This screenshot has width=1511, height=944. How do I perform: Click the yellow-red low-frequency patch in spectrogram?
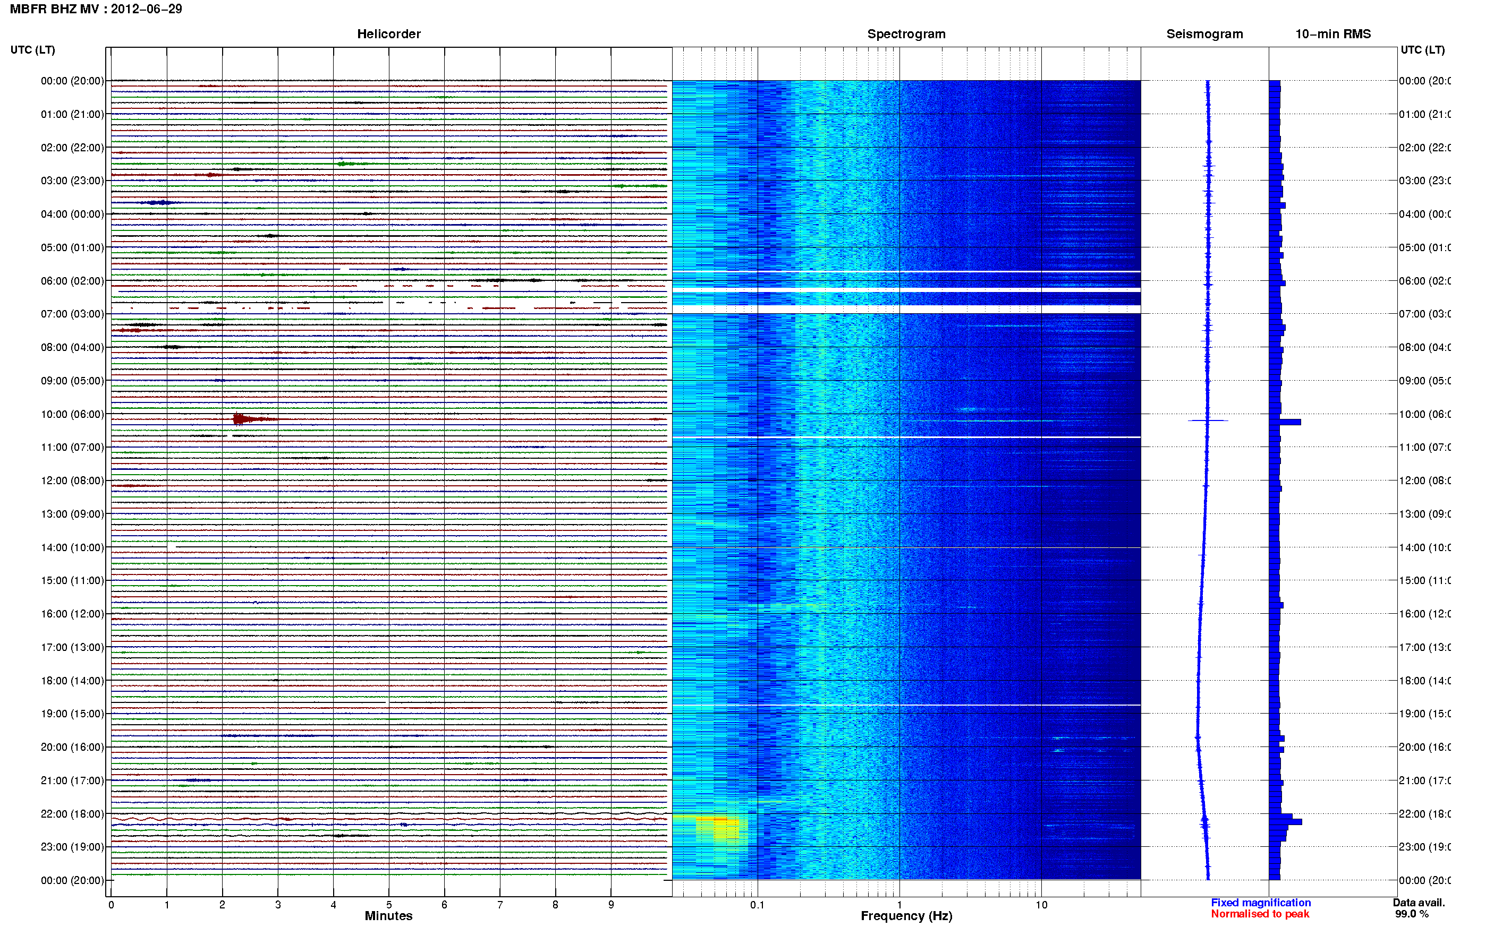718,830
